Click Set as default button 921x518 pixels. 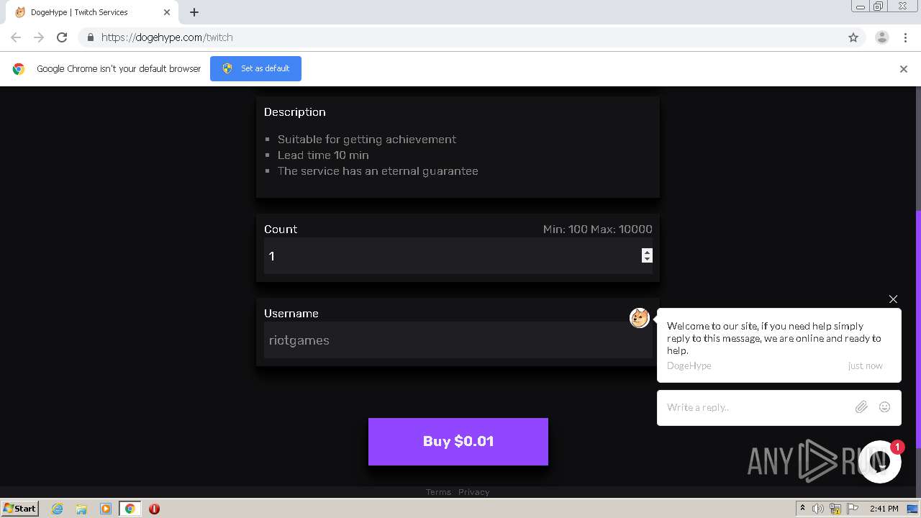255,68
